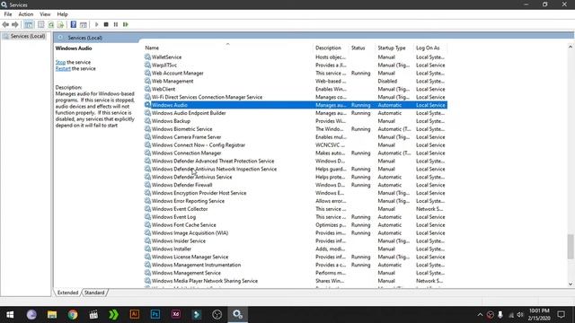Select Windows Audio Endpoint Builder service
This screenshot has width=575, height=323.
click(x=296, y=113)
